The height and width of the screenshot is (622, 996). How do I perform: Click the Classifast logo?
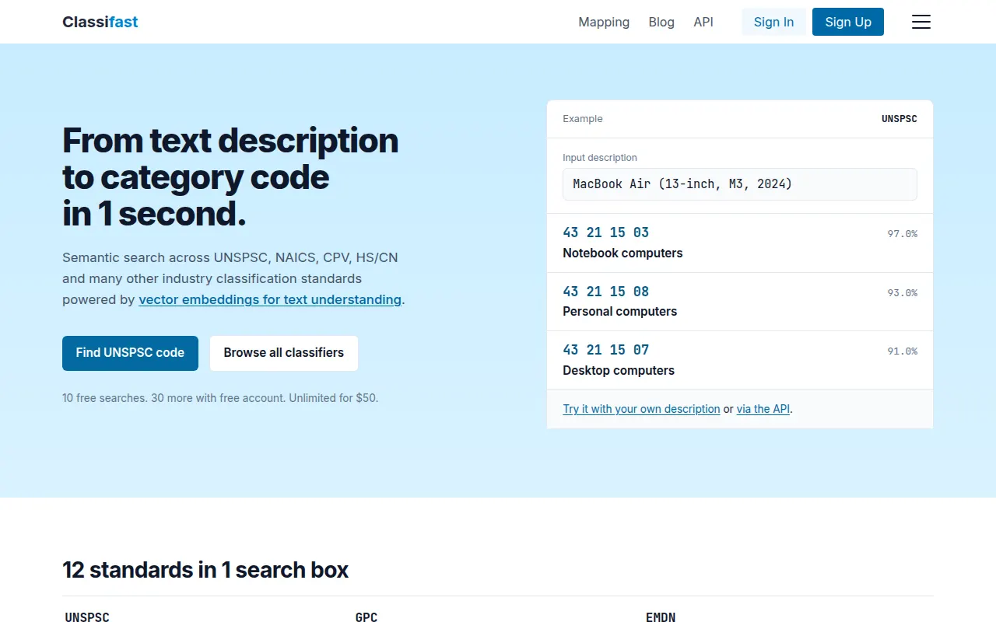pyautogui.click(x=100, y=22)
